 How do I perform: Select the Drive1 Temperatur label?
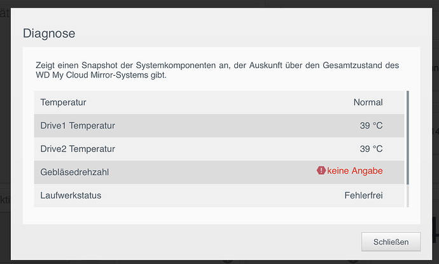tap(78, 125)
